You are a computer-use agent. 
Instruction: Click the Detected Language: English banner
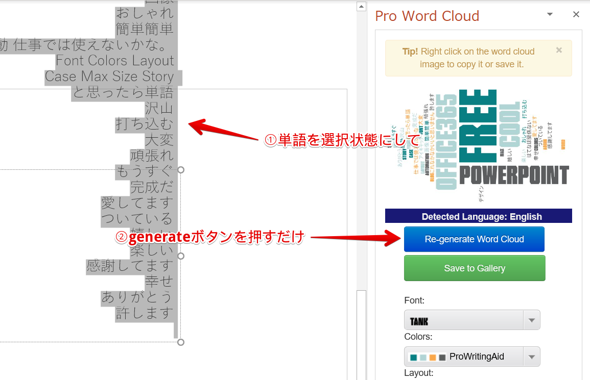pos(478,216)
